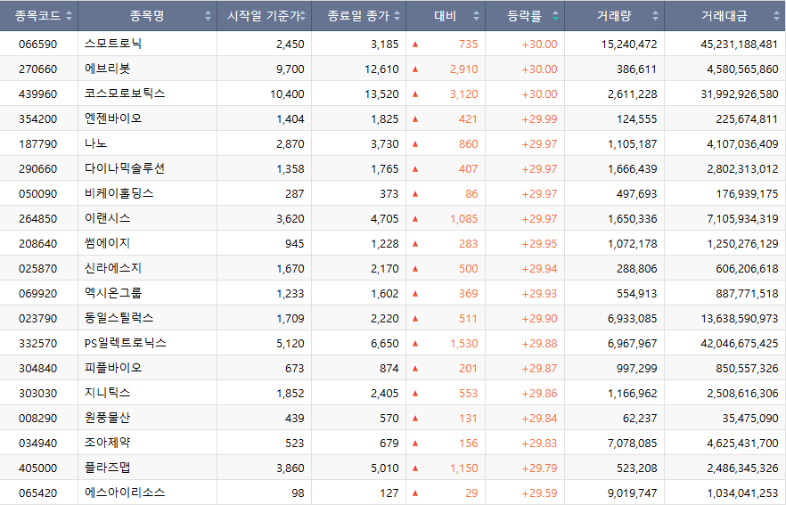Select the 조아제약 row
This screenshot has width=786, height=505.
393,443
